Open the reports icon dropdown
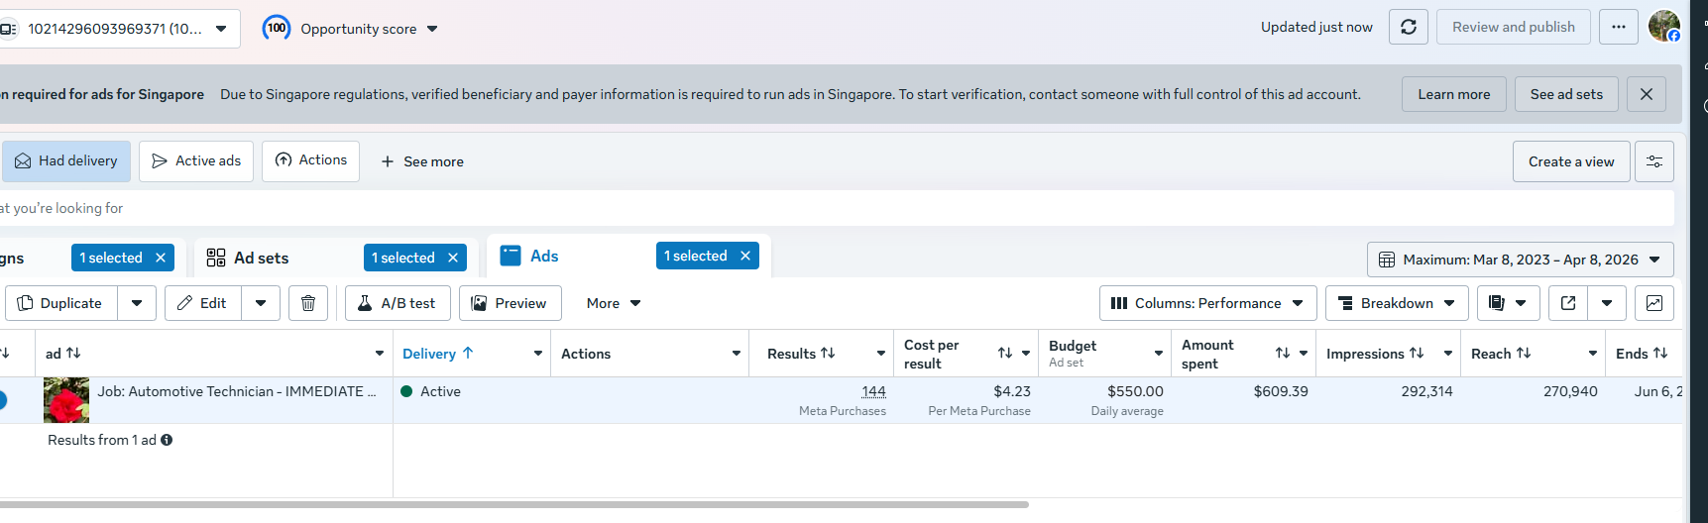 (1508, 303)
